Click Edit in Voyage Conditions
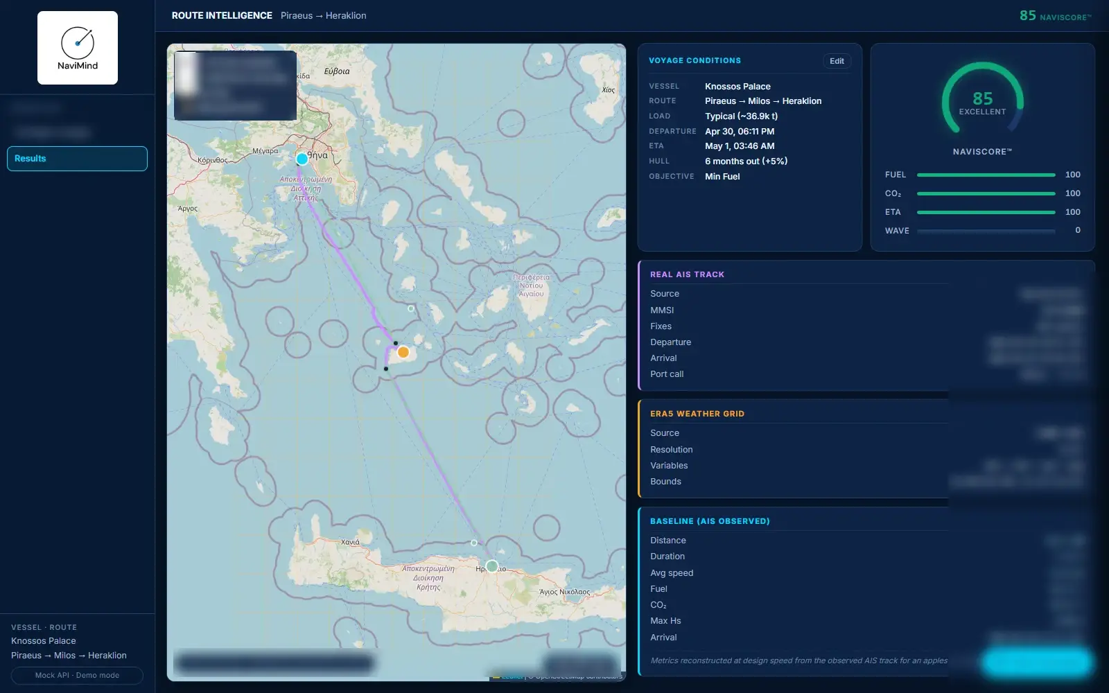Image resolution: width=1109 pixels, height=693 pixels. click(x=837, y=61)
